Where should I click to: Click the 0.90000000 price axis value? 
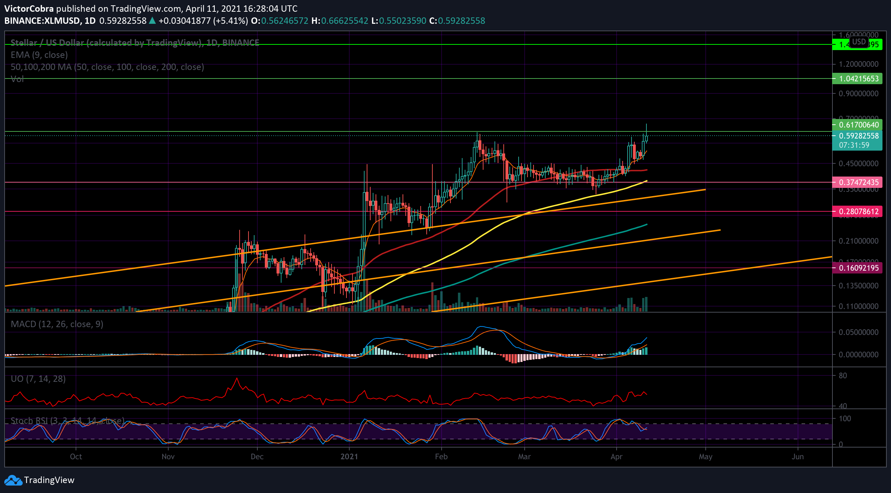[859, 94]
